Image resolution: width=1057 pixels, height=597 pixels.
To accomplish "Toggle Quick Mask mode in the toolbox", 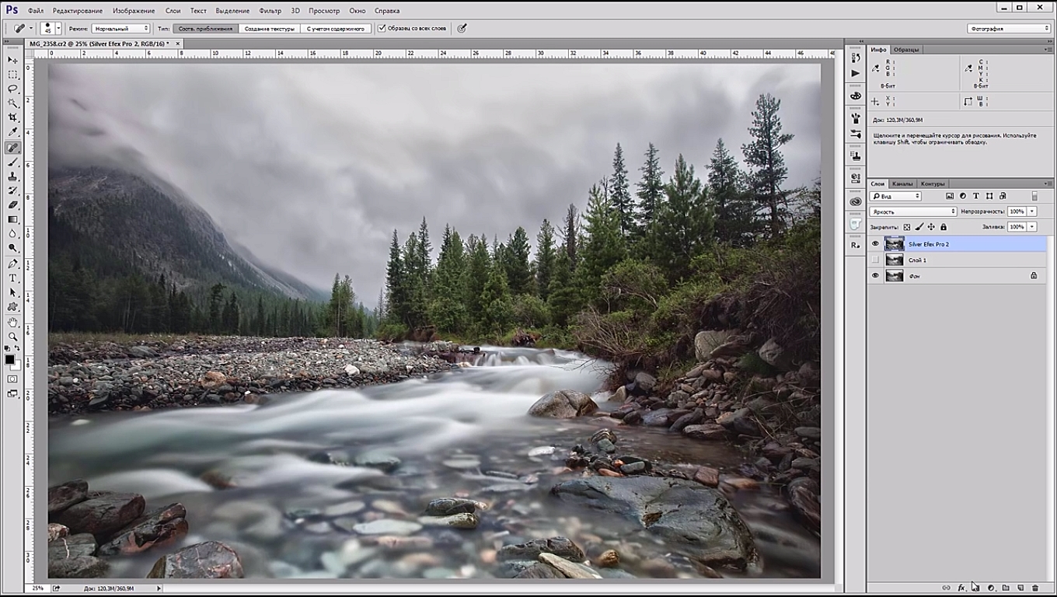I will click(12, 379).
